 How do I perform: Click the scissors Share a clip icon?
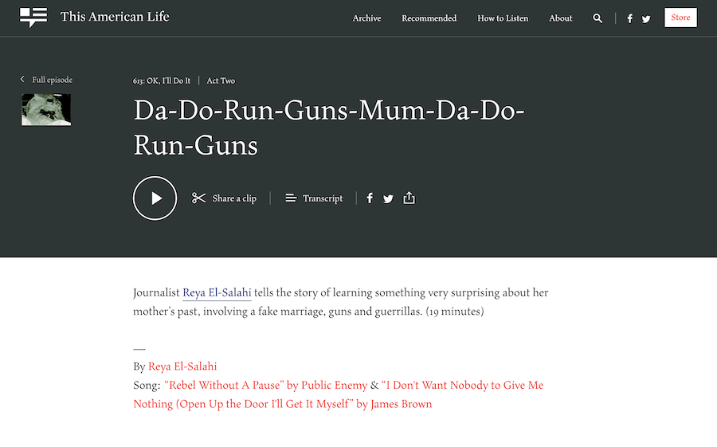[x=198, y=198]
